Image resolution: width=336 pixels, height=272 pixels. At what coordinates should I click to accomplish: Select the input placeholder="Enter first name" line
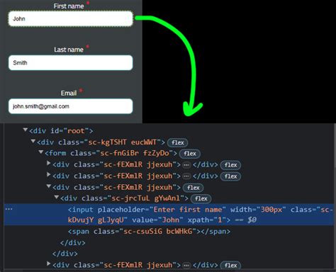click(169, 215)
